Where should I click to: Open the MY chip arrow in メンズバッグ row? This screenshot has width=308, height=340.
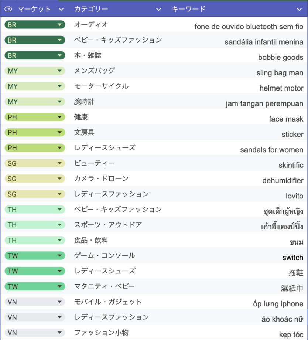(59, 71)
